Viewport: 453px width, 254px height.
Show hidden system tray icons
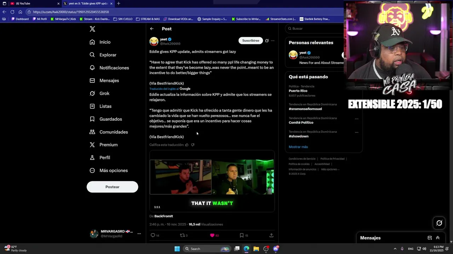[395, 249]
